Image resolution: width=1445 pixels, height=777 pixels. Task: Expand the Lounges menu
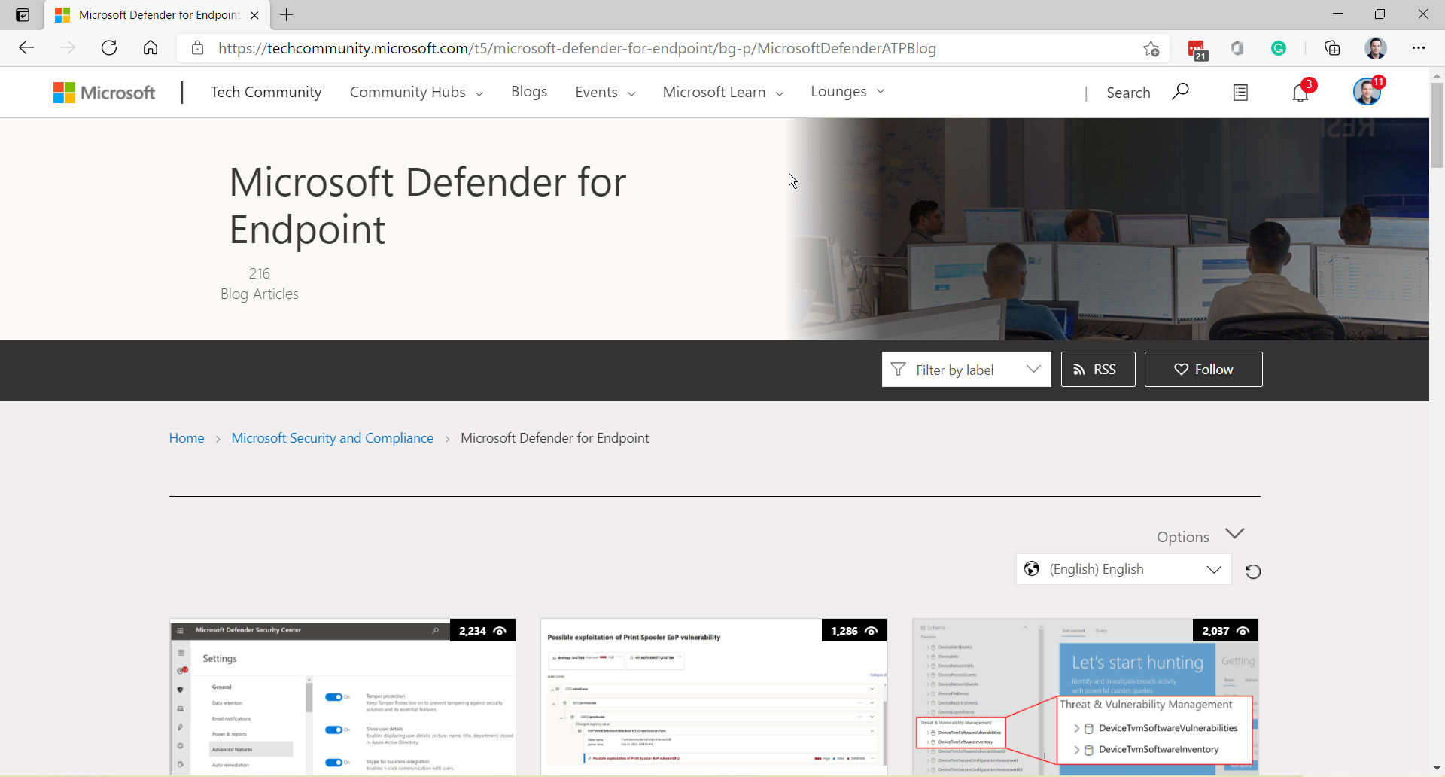click(x=847, y=92)
